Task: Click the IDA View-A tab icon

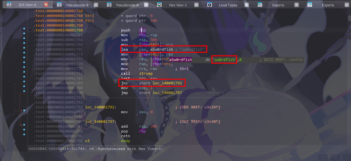Action: 9,4
